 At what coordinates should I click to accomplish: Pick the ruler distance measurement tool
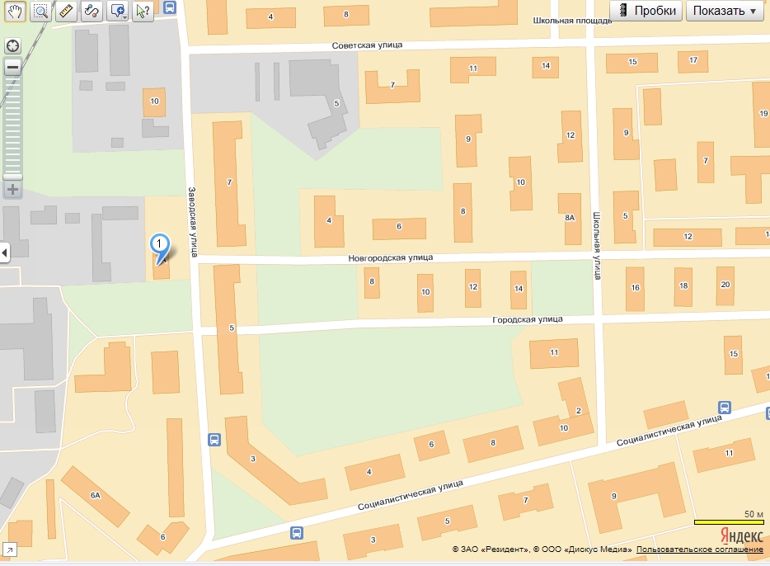pyautogui.click(x=67, y=11)
